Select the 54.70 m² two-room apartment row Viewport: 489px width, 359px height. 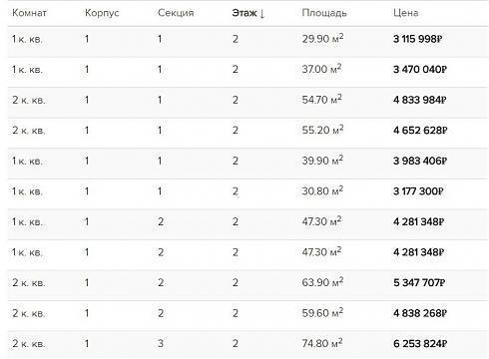(x=248, y=100)
